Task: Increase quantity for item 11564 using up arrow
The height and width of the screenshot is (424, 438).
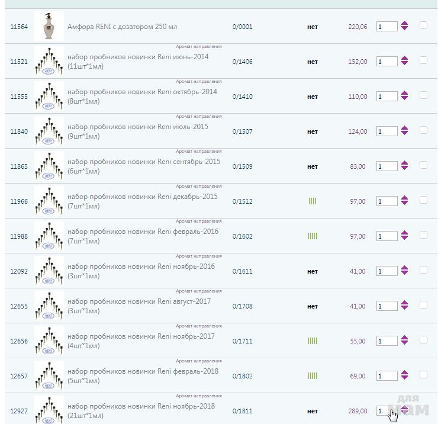Action: pos(404,24)
